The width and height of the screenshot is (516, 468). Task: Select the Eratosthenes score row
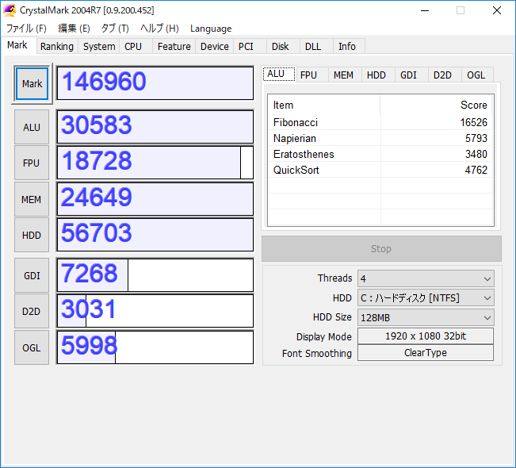(380, 154)
